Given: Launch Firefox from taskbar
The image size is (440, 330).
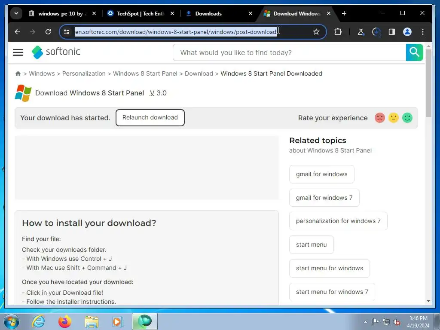Looking at the screenshot, I should pyautogui.click(x=64, y=321).
